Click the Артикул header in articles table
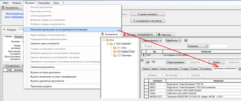The height and width of the screenshot is (101, 241). 157,81
